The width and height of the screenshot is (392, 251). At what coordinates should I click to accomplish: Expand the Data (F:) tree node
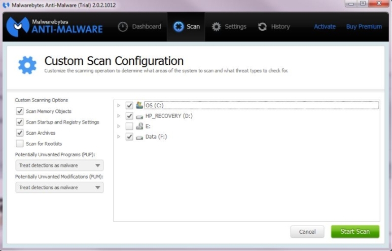point(119,137)
